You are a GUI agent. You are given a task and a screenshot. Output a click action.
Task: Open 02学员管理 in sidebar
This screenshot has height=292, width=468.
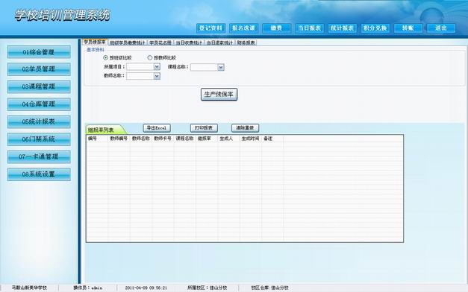[x=39, y=69]
